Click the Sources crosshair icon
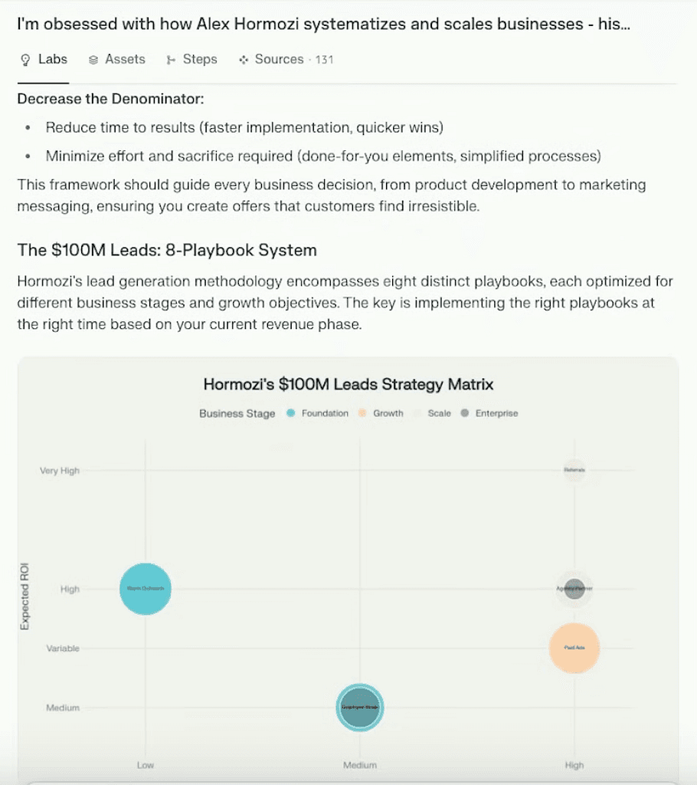697x785 pixels. coord(243,59)
